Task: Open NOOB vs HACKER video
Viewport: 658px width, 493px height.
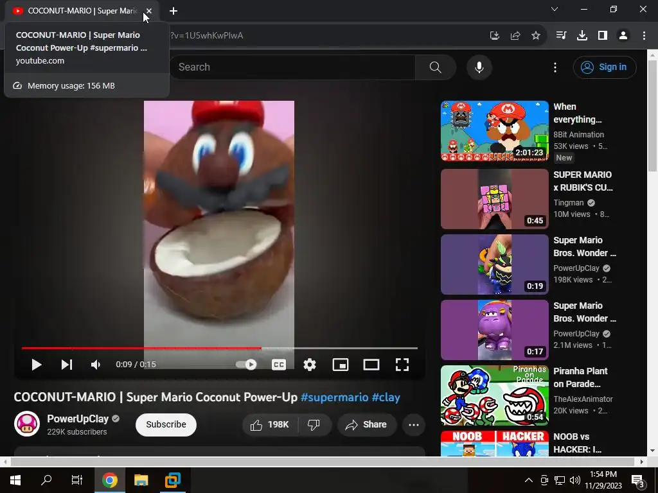Action: pyautogui.click(x=495, y=444)
